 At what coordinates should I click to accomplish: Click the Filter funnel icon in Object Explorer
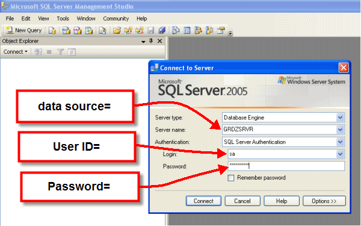[x=60, y=52]
